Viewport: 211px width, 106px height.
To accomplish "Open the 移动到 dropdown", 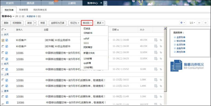I will [x=87, y=23].
